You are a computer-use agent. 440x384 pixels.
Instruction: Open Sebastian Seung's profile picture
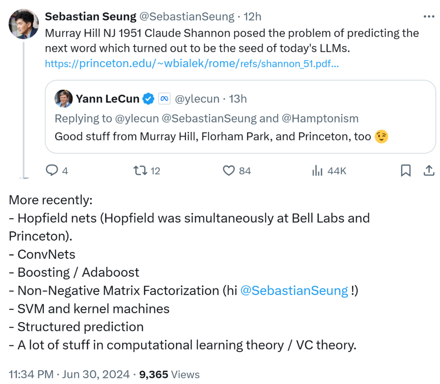24,24
